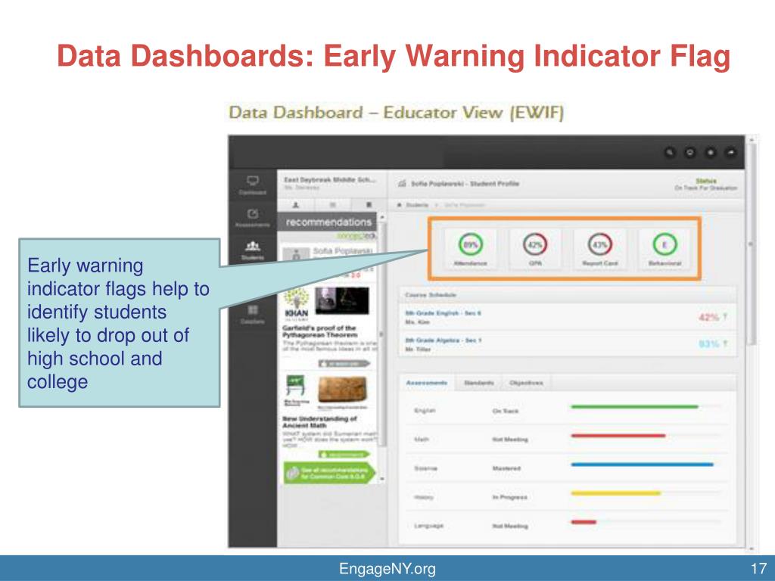Image resolution: width=775 pixels, height=581 pixels.
Task: Click the History yellow progress bar
Action: 616,493
